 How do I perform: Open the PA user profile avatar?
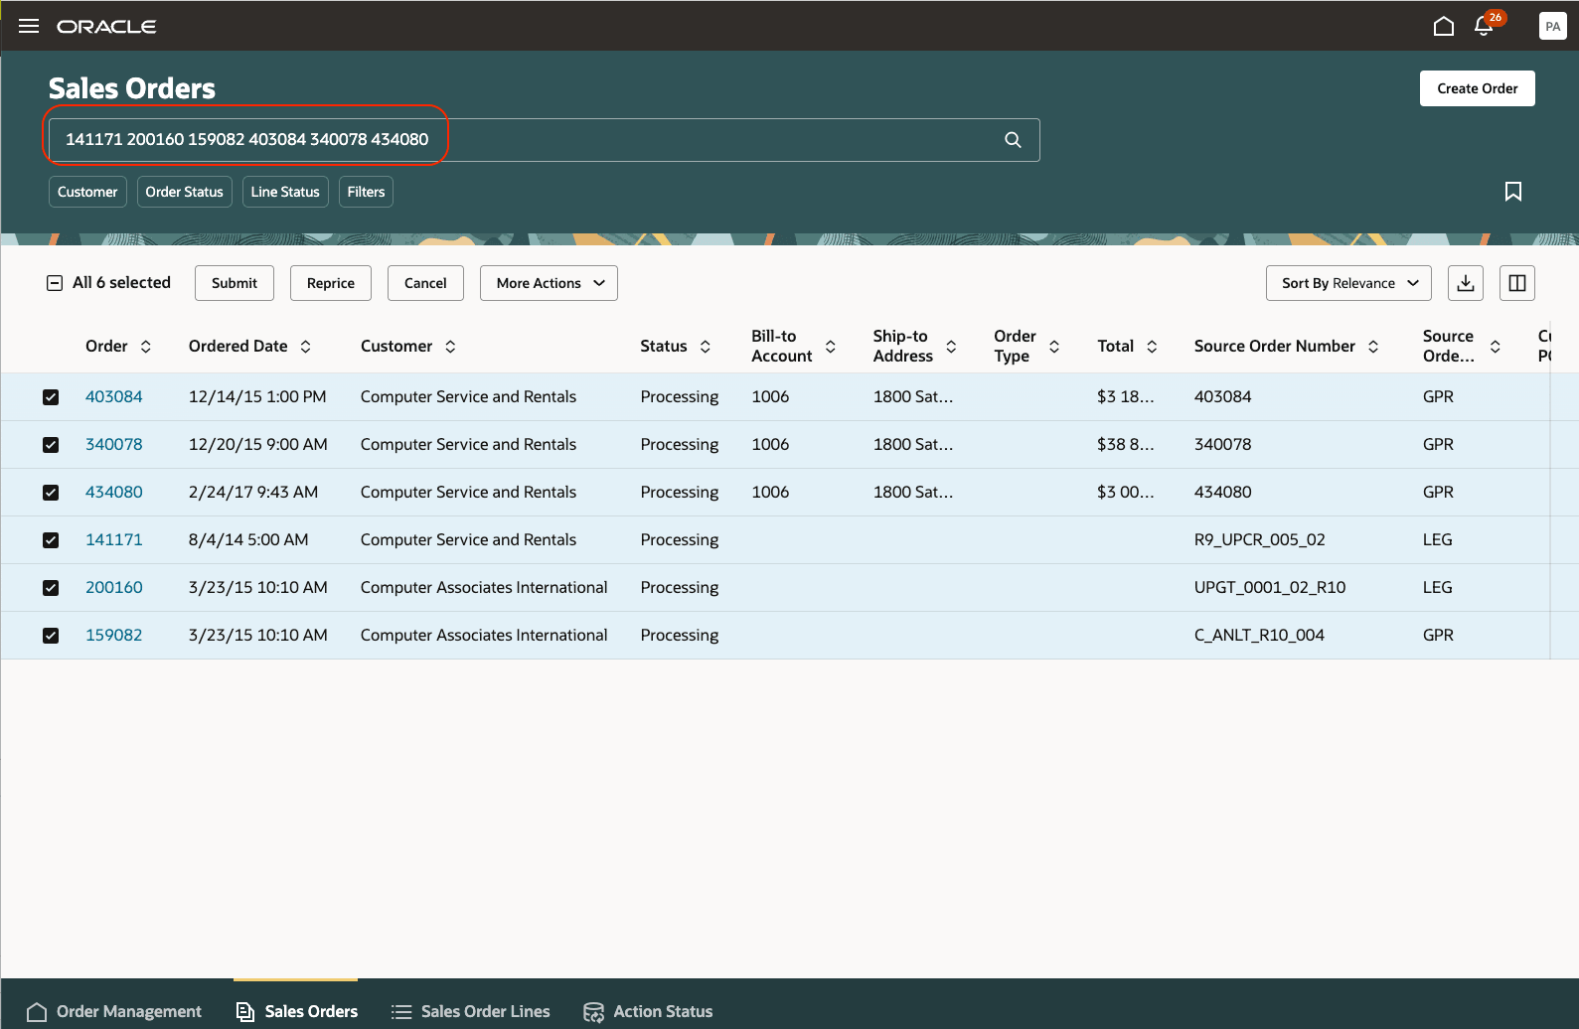pyautogui.click(x=1552, y=26)
